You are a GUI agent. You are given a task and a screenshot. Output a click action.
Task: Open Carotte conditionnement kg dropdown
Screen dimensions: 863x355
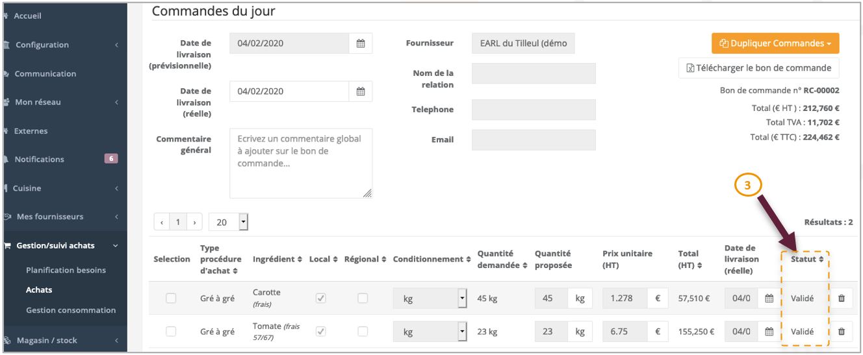click(430, 299)
